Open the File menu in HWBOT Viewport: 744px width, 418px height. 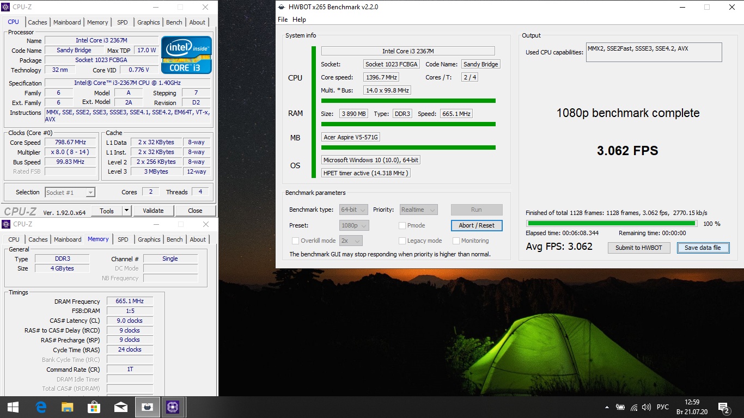(283, 20)
